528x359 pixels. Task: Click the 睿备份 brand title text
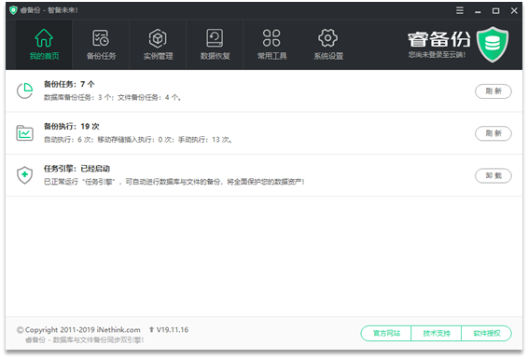click(438, 39)
